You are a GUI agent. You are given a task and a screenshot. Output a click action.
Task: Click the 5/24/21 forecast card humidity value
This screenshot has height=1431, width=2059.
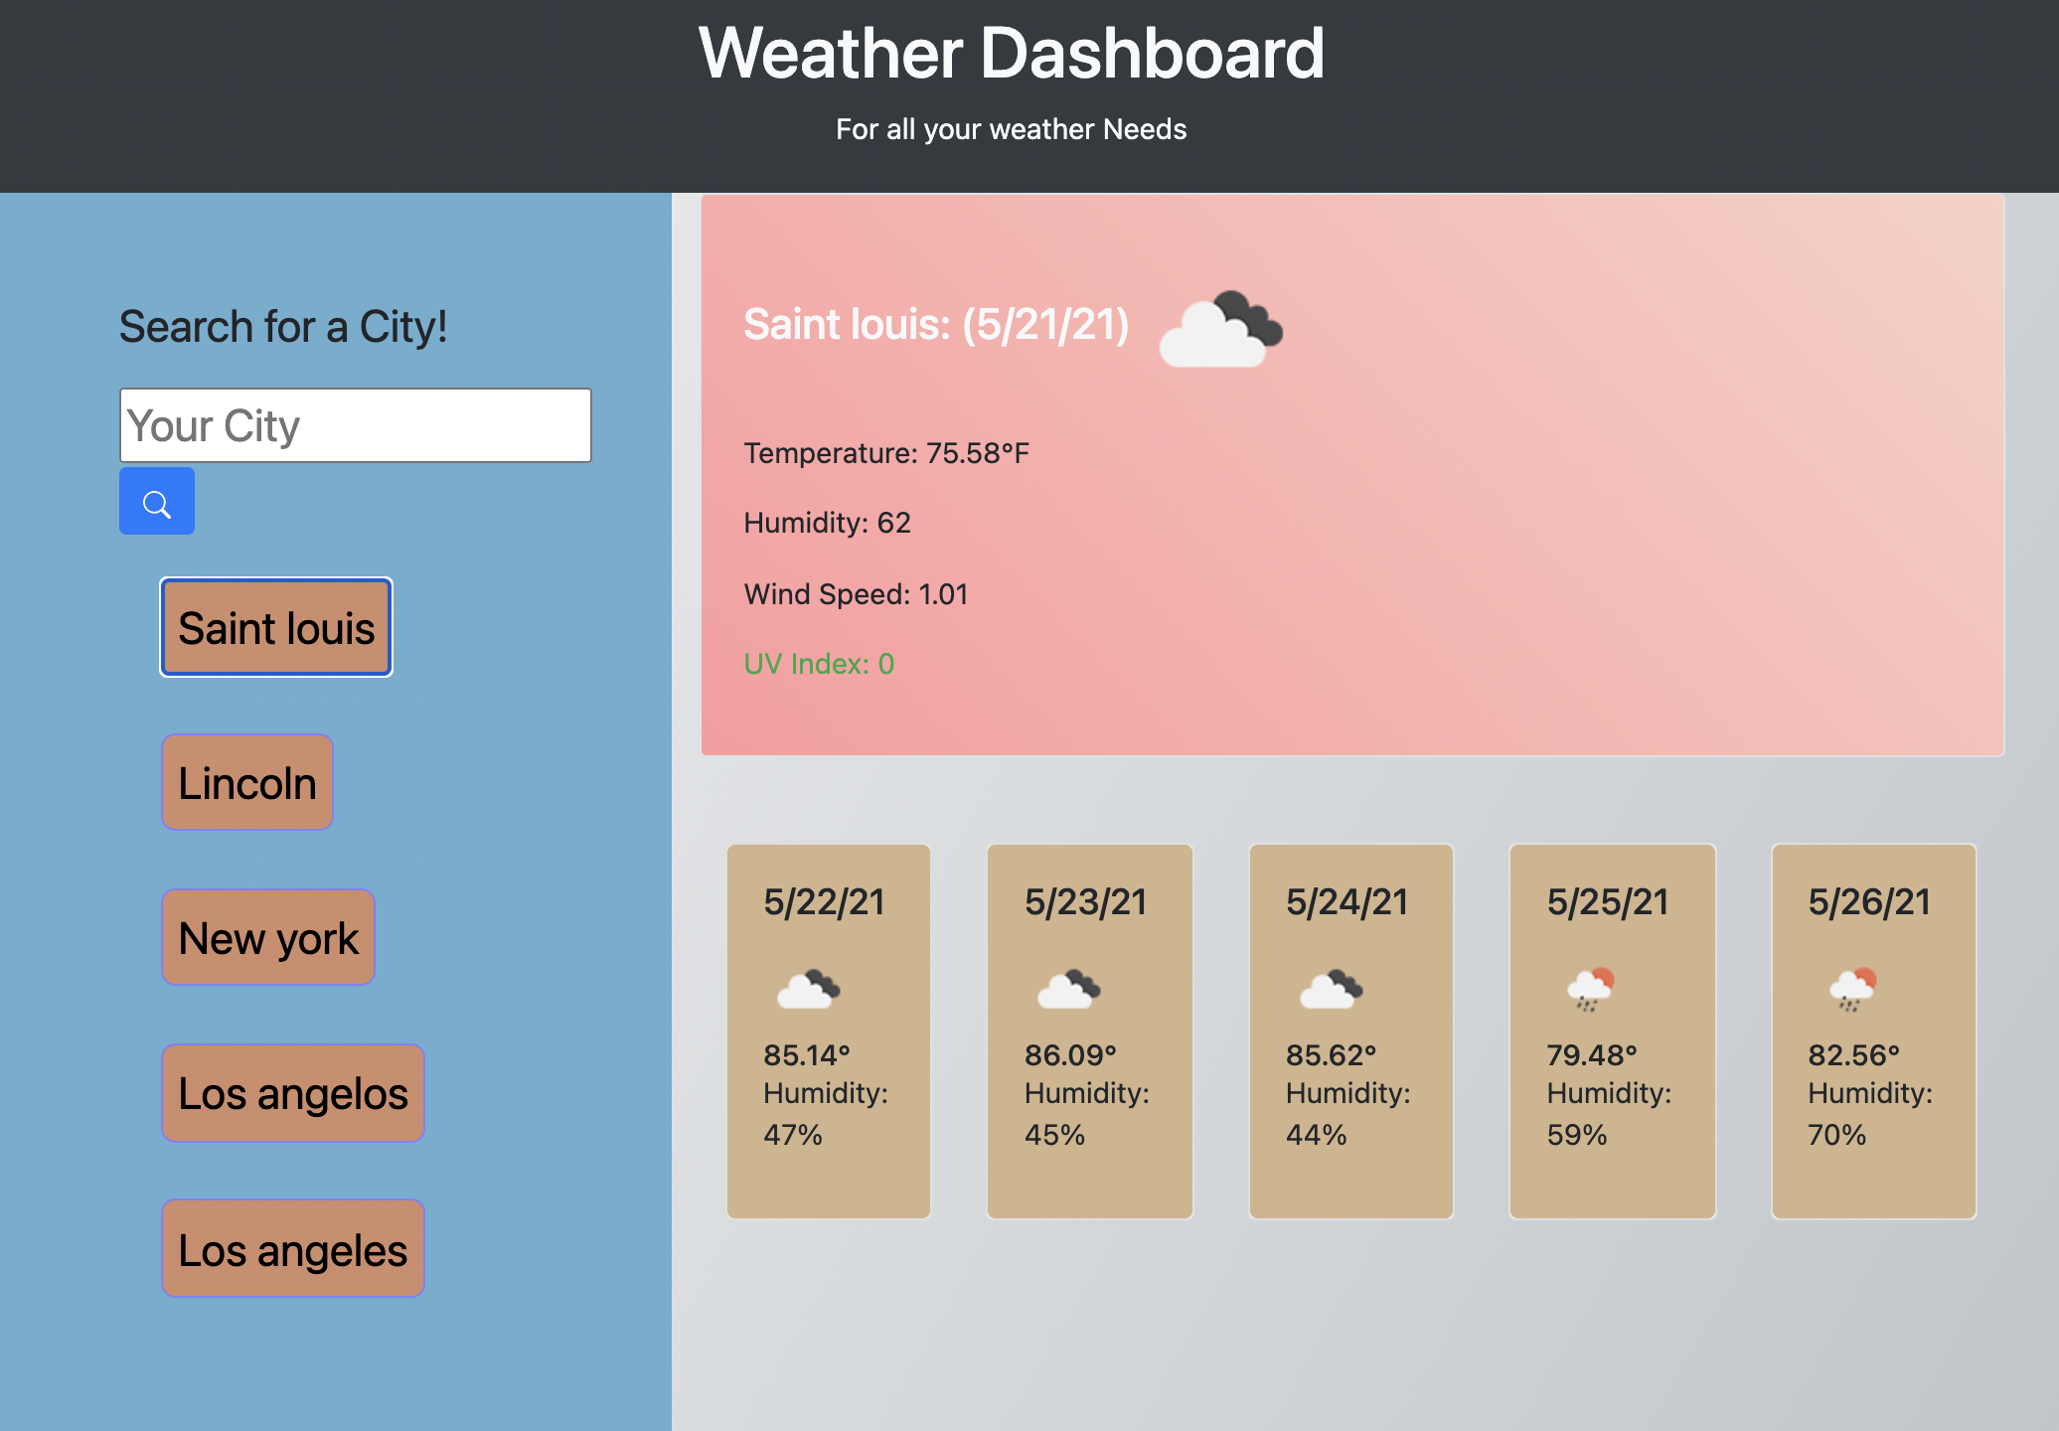(1316, 1135)
